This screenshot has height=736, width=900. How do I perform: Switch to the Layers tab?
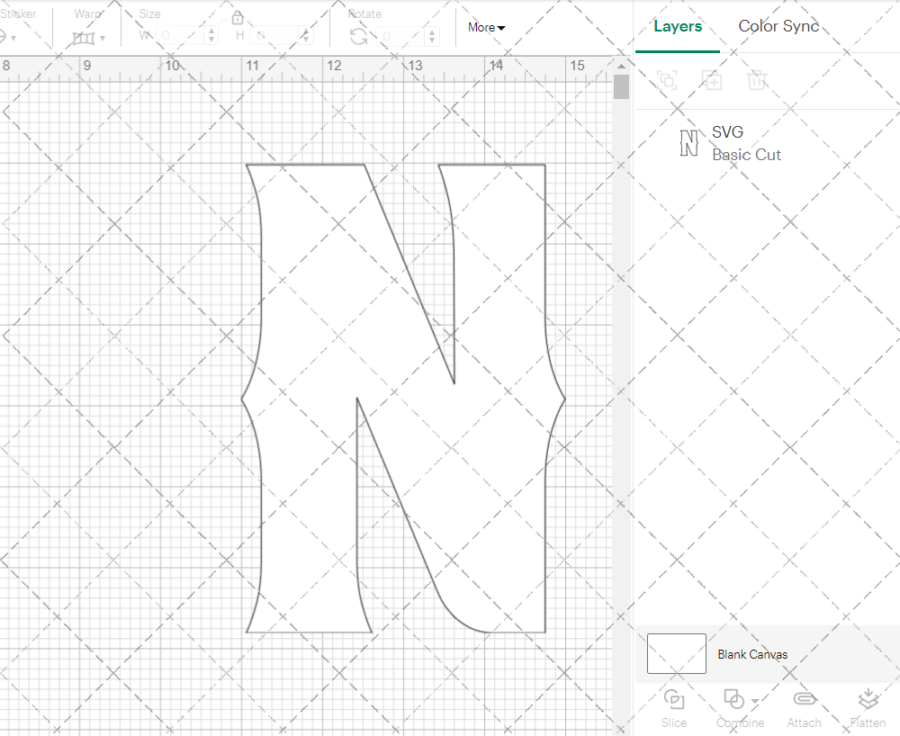(x=678, y=26)
